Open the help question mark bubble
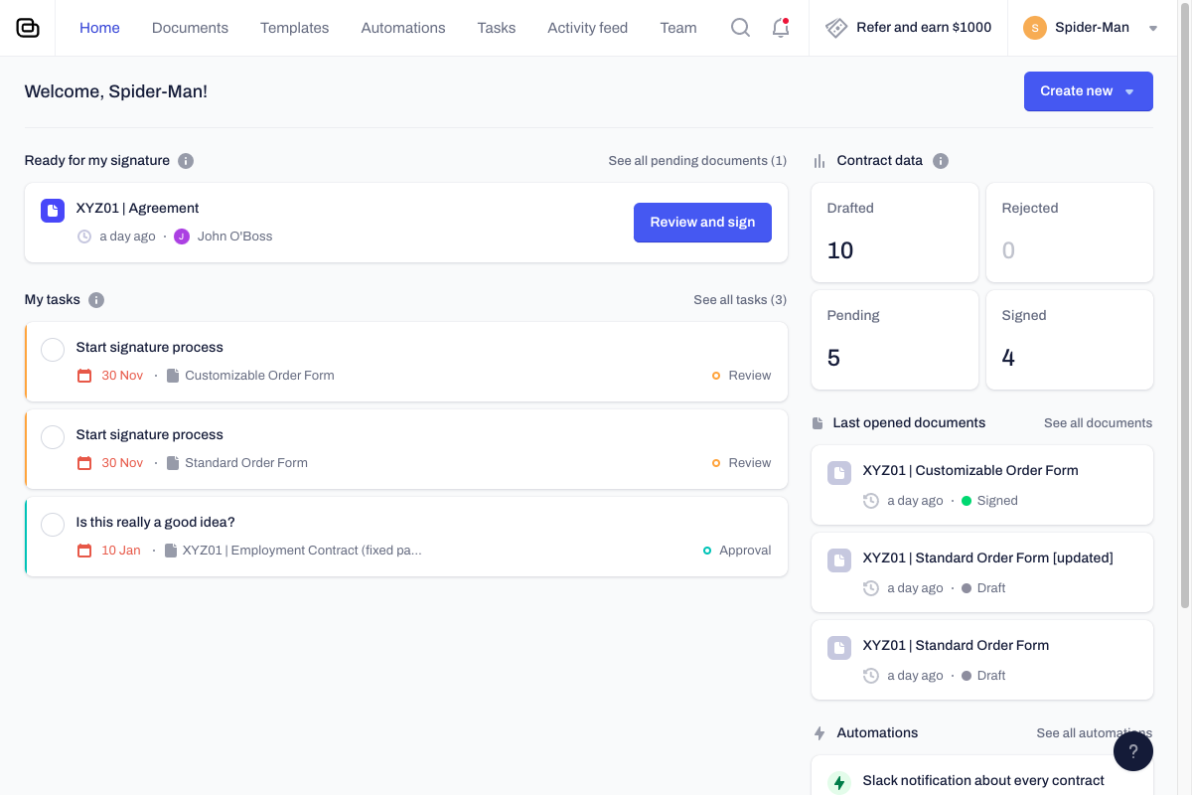This screenshot has height=795, width=1192. coord(1133,751)
